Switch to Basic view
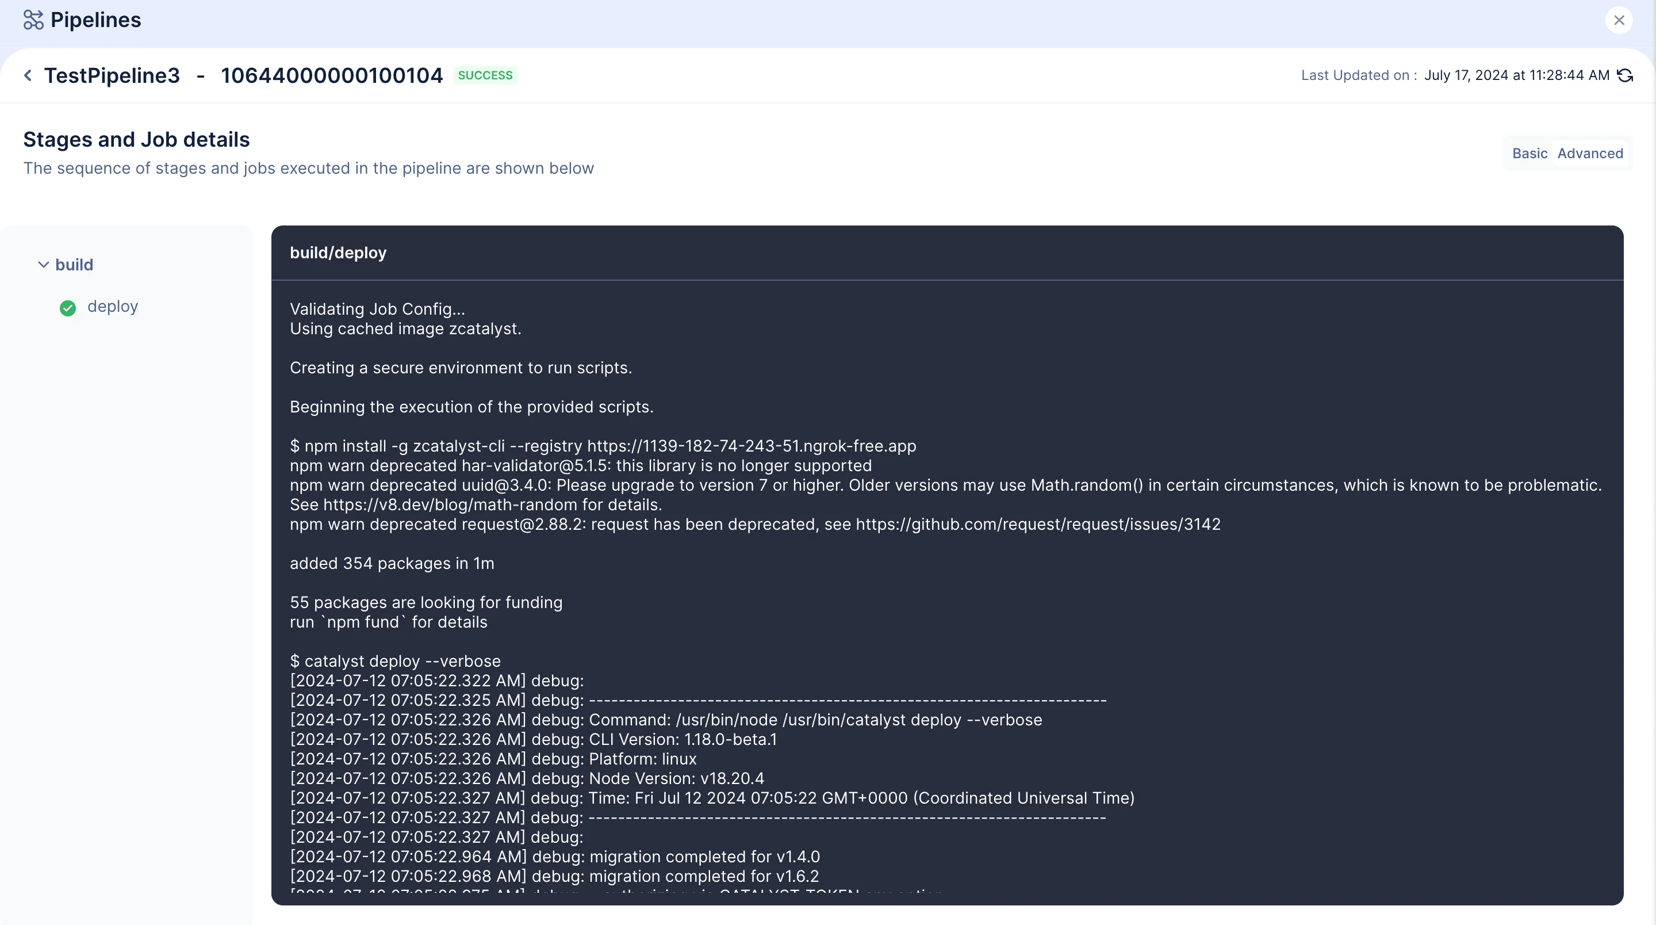The image size is (1656, 925). tap(1529, 153)
